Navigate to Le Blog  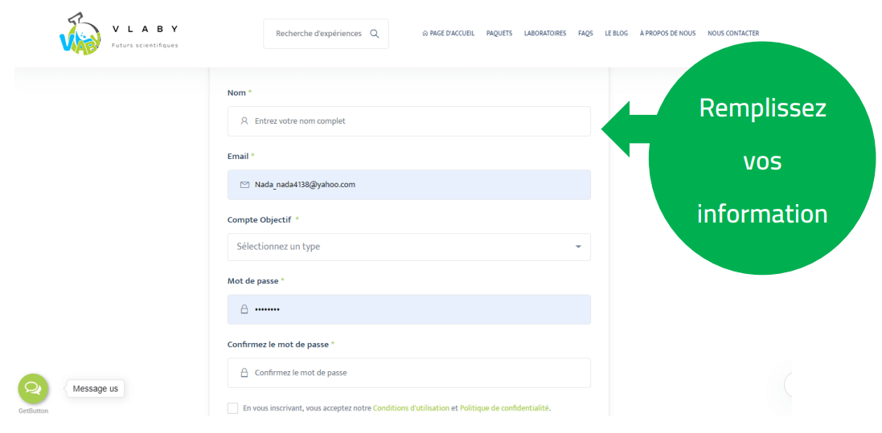(x=616, y=34)
